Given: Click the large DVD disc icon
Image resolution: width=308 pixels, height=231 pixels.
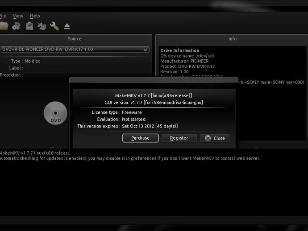Looking at the screenshot, I should [x=55, y=113].
